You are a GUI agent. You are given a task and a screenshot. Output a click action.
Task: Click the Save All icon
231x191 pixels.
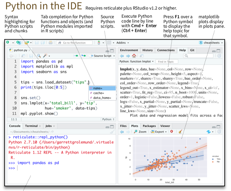click(43, 43)
